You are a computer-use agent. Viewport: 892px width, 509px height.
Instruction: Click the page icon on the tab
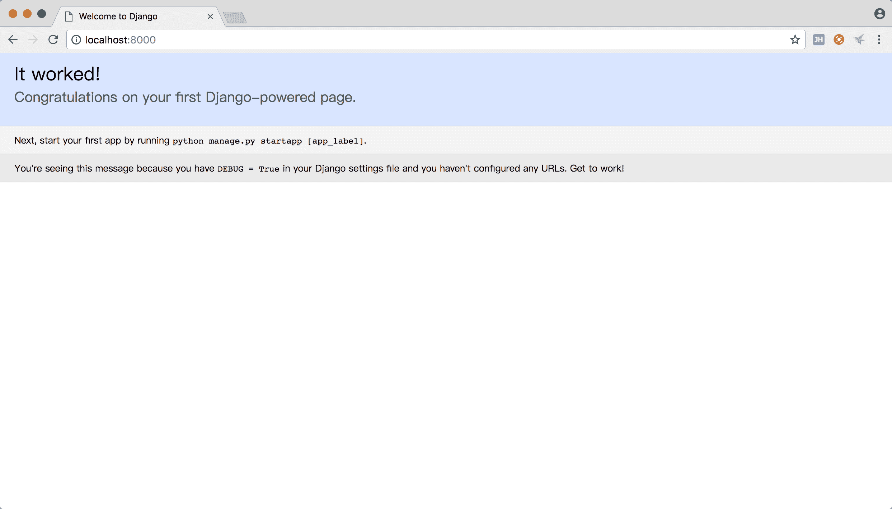(69, 17)
